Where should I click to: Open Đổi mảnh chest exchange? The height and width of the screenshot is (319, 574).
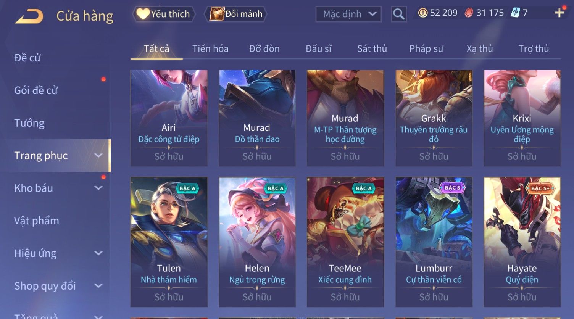(x=236, y=14)
